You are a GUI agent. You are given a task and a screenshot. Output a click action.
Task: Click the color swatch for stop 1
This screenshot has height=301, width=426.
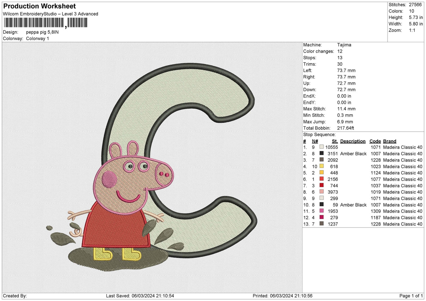322,147
